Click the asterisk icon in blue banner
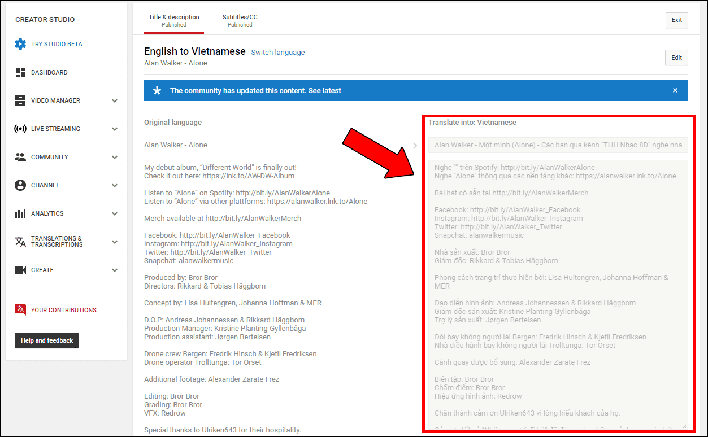Viewport: 708px width, 437px height. tap(157, 90)
